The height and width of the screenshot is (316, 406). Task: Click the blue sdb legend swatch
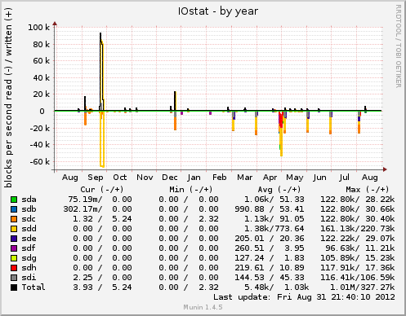14,209
